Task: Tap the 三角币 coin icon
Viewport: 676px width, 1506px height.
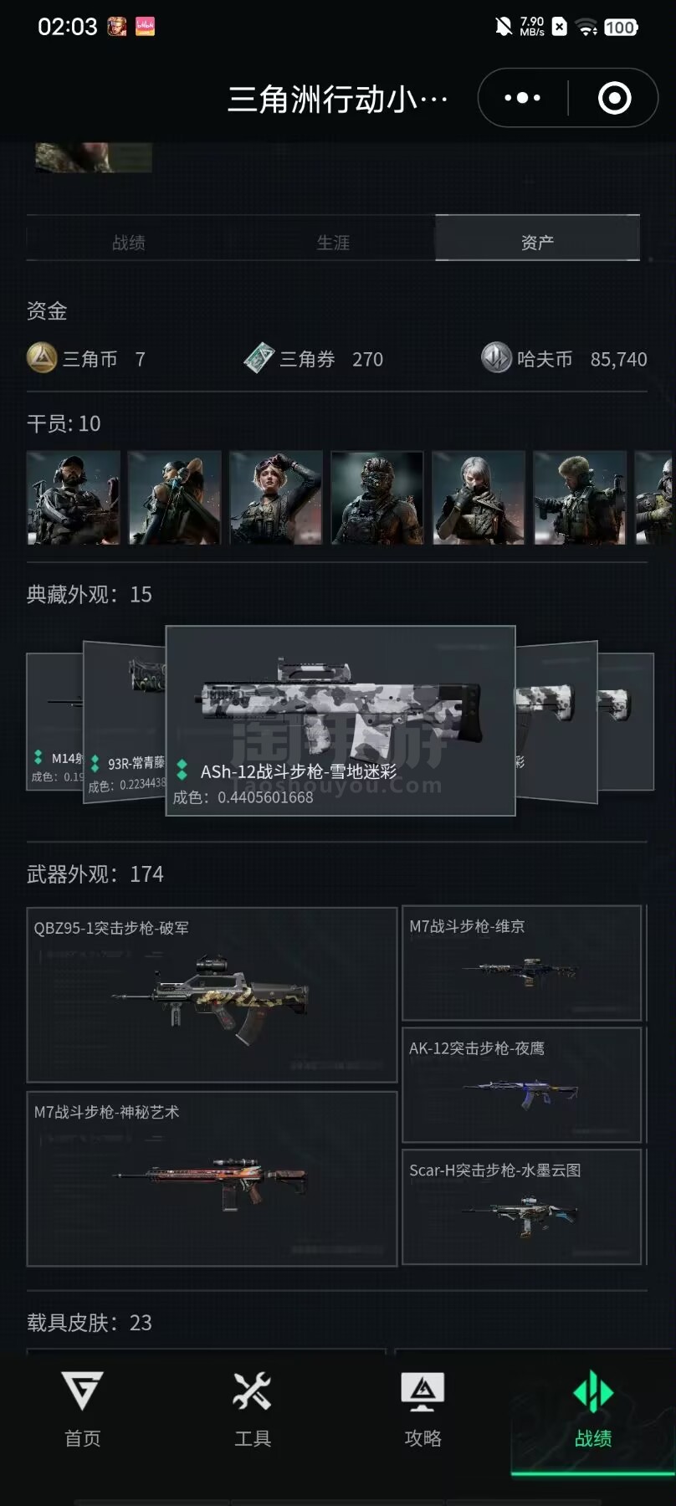Action: coord(42,358)
